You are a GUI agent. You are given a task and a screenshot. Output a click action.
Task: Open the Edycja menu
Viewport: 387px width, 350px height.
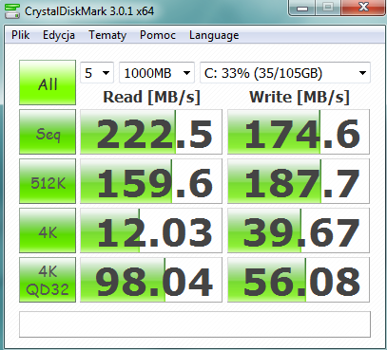point(59,35)
